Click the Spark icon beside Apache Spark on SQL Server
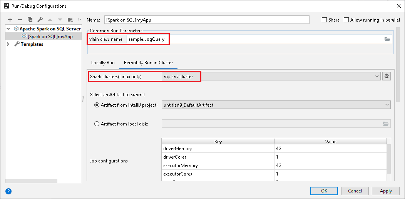The image size is (405, 199). (x=16, y=28)
